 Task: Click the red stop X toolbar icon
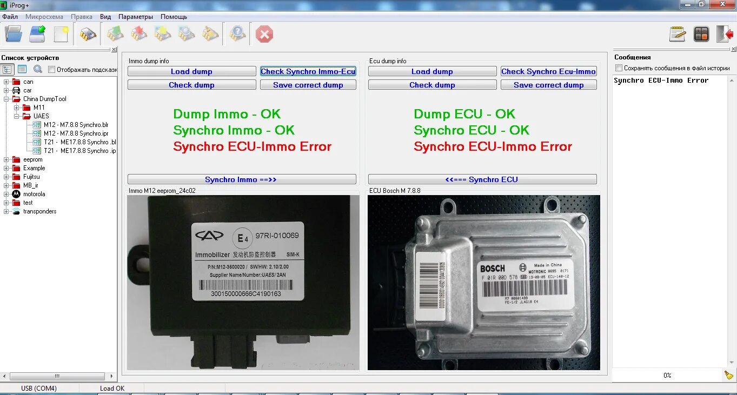(264, 34)
